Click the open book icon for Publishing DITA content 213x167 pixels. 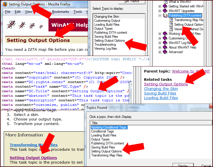(x=165, y=15)
